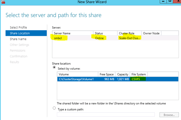The height and width of the screenshot is (120, 181).
Task: Go to the Select Profile step
Action: point(18,27)
